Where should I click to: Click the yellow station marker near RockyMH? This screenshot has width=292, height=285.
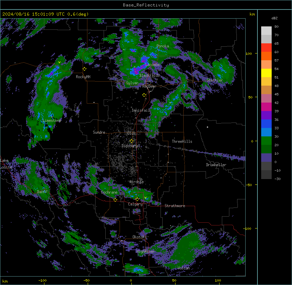(x=85, y=69)
